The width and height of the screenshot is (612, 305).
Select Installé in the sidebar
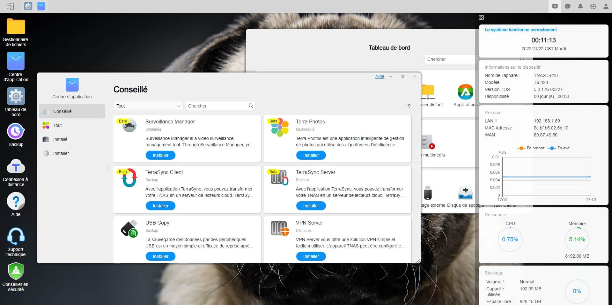tap(72, 139)
